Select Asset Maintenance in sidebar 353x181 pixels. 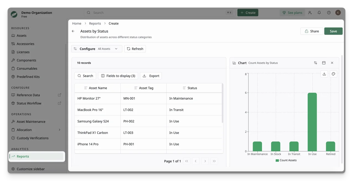[x=31, y=122]
